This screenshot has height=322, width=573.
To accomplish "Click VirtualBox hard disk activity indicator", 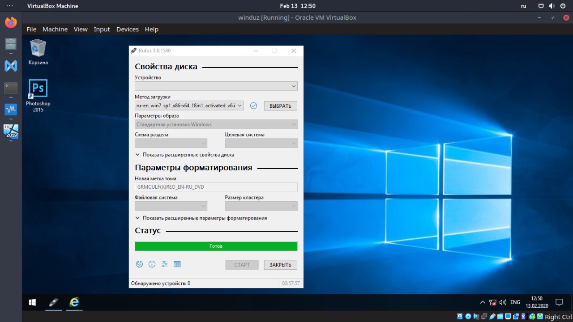I will 460,317.
